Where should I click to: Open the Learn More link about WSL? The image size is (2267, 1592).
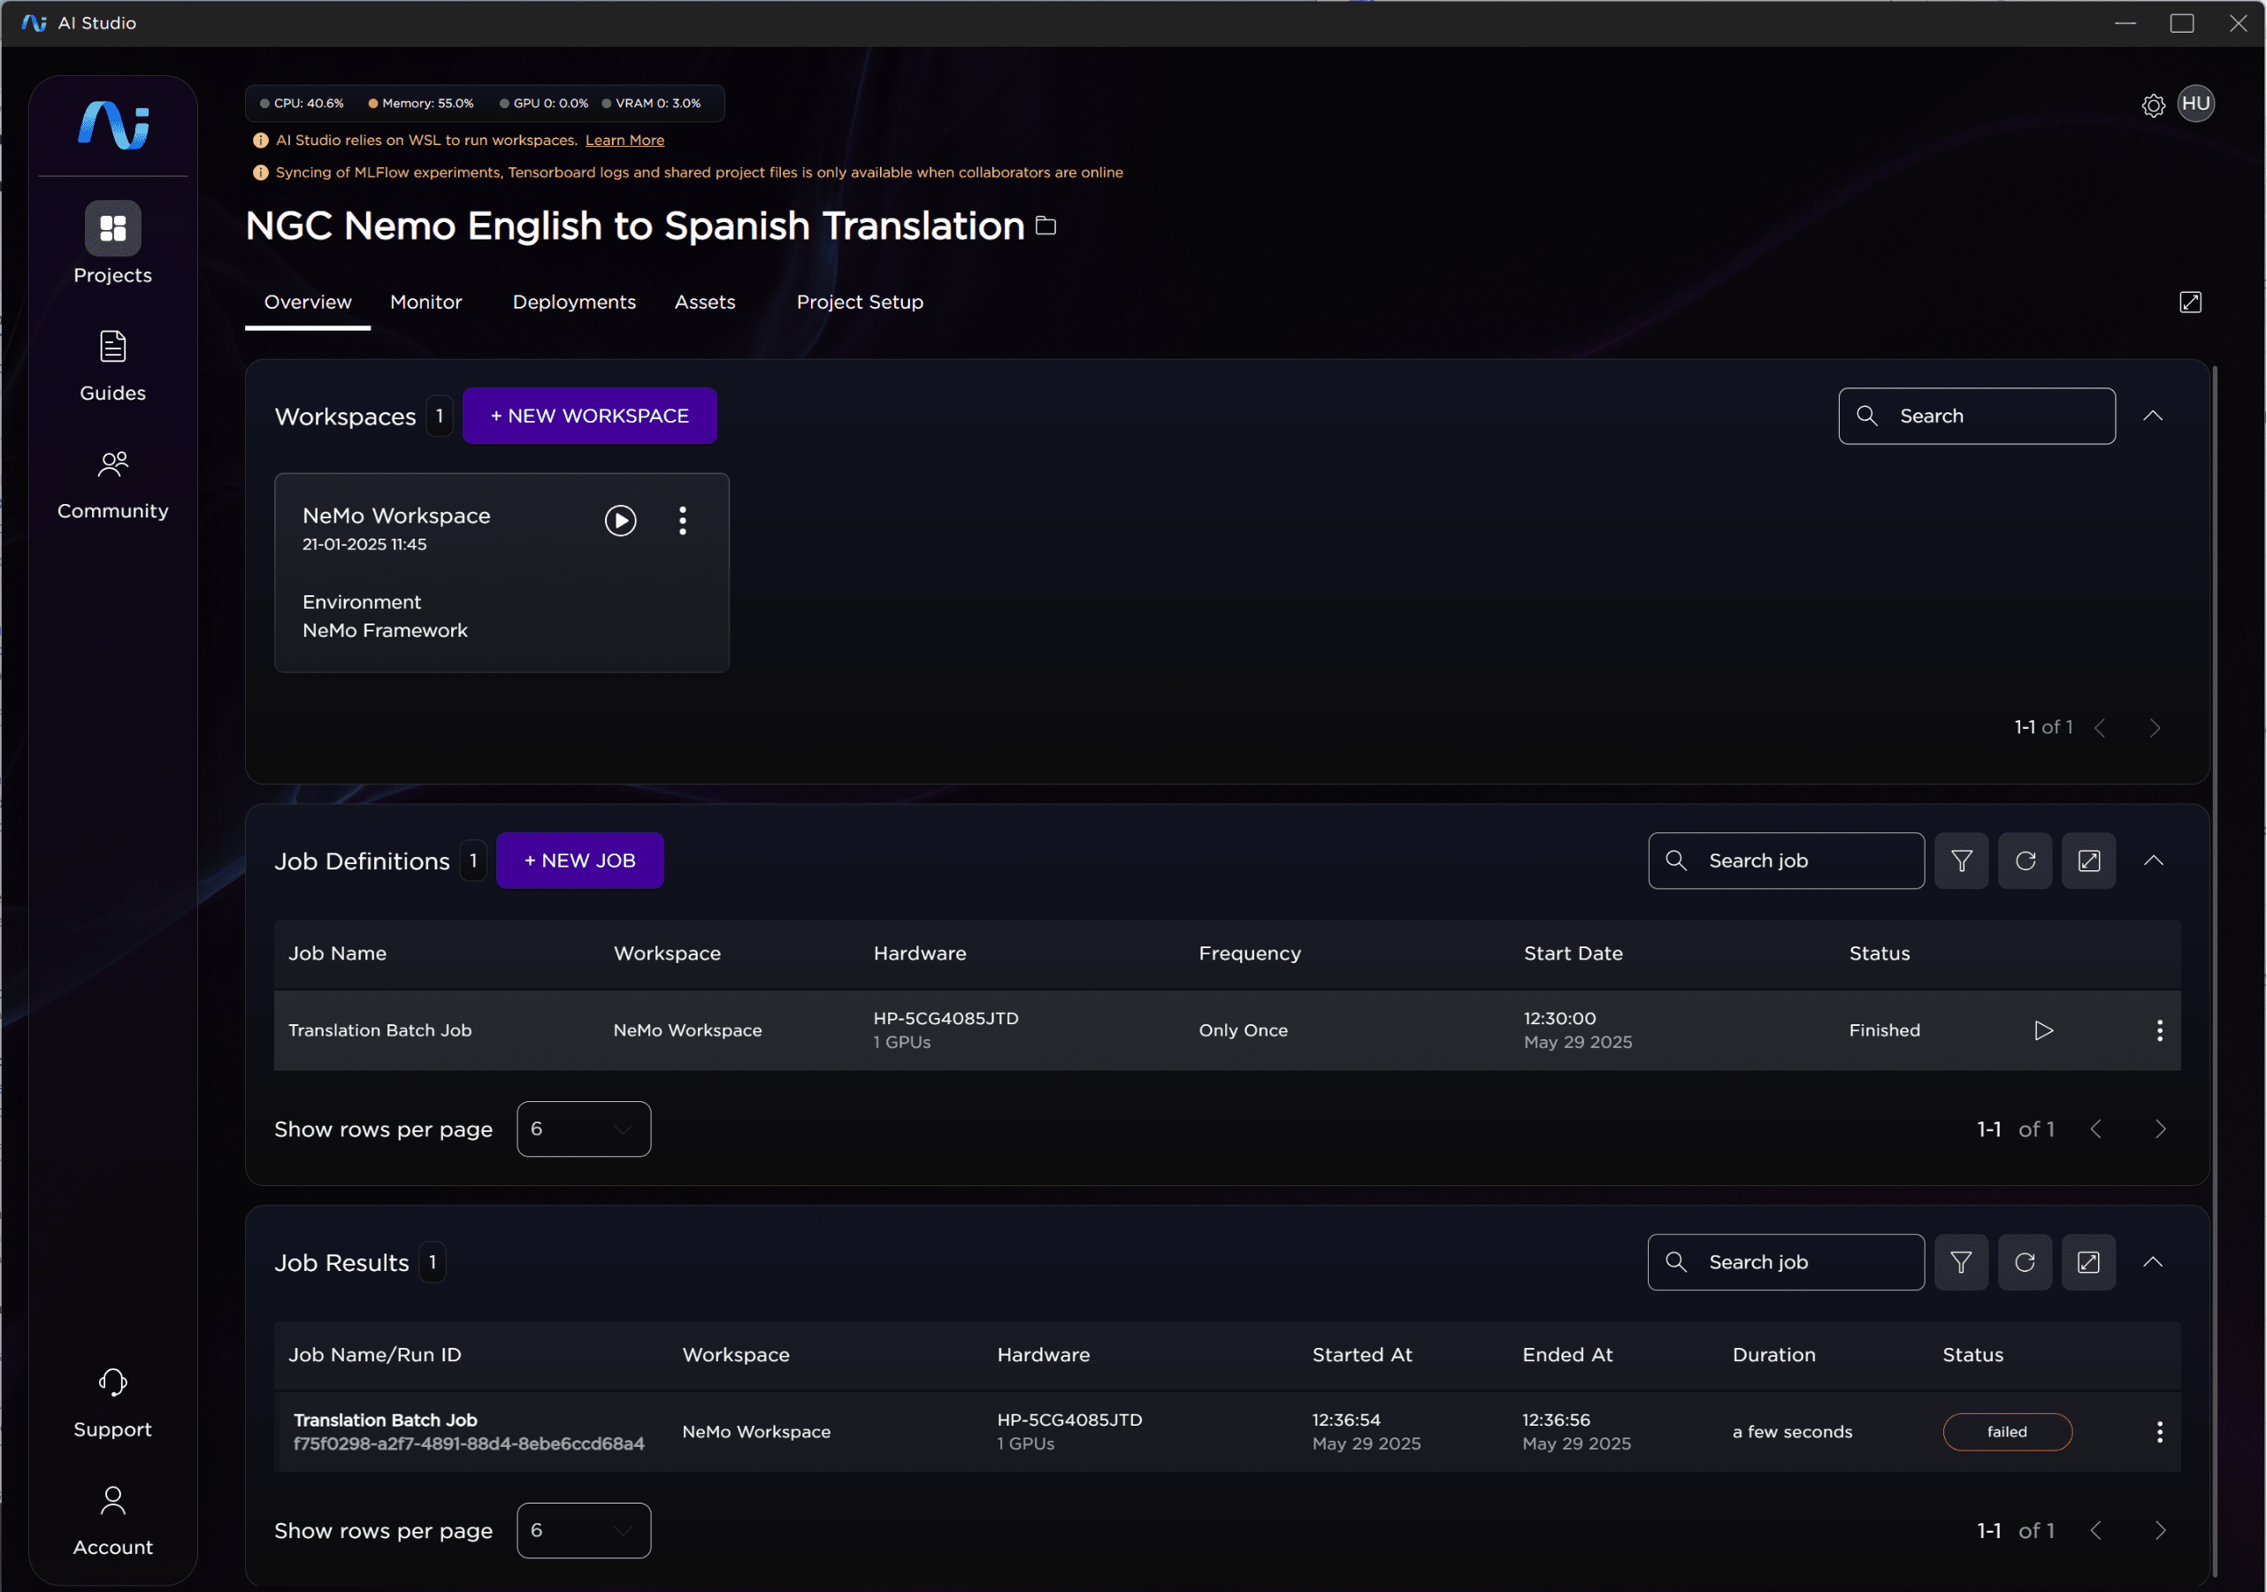[624, 141]
